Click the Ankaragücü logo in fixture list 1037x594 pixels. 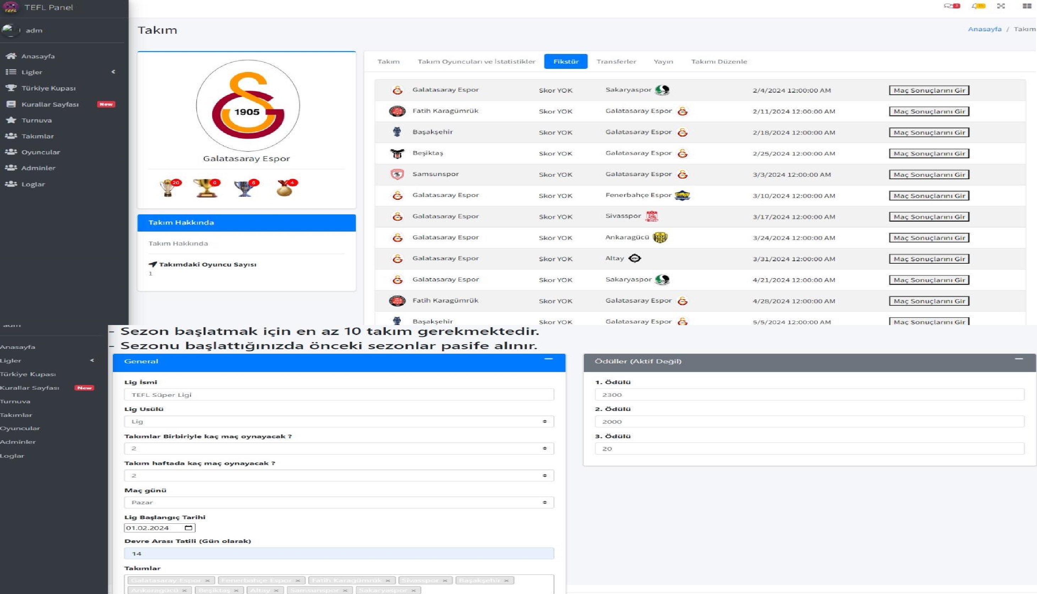point(660,237)
